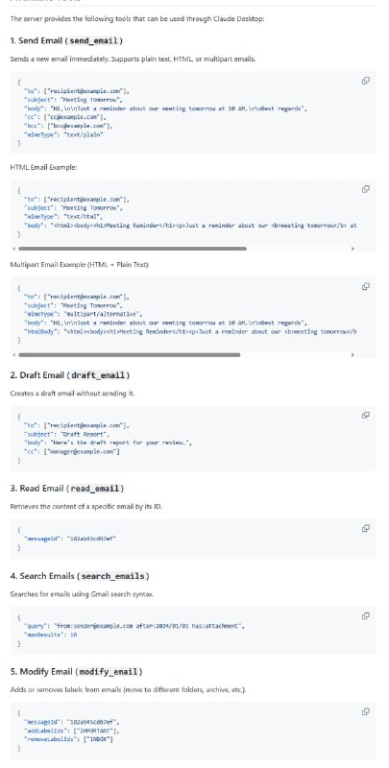Copy the read_email JSON example
Image resolution: width=389 pixels, height=768 pixels.
(x=366, y=529)
